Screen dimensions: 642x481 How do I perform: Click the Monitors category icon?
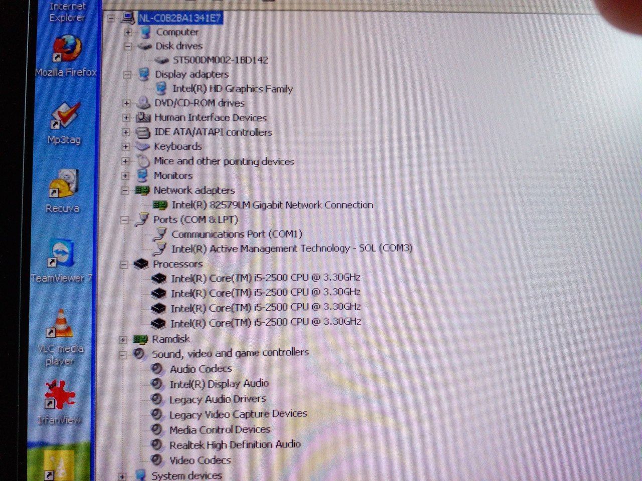click(x=142, y=175)
